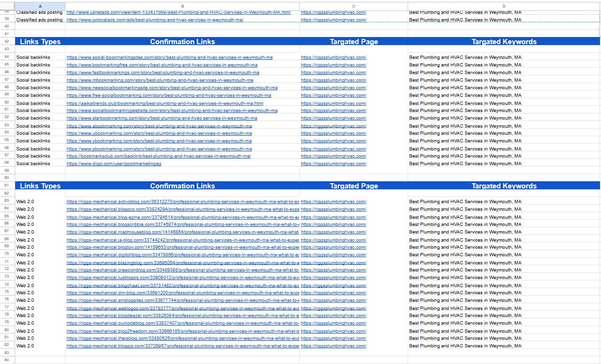Image resolution: width=601 pixels, height=364 pixels.
Task: Open the riggs-mechanical.blogscribble.com link
Action: 183,224
